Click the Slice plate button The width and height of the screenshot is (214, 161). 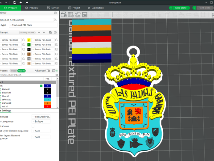click(181, 8)
